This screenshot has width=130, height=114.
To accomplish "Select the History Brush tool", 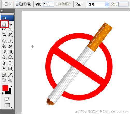I will click(x=10, y=46).
